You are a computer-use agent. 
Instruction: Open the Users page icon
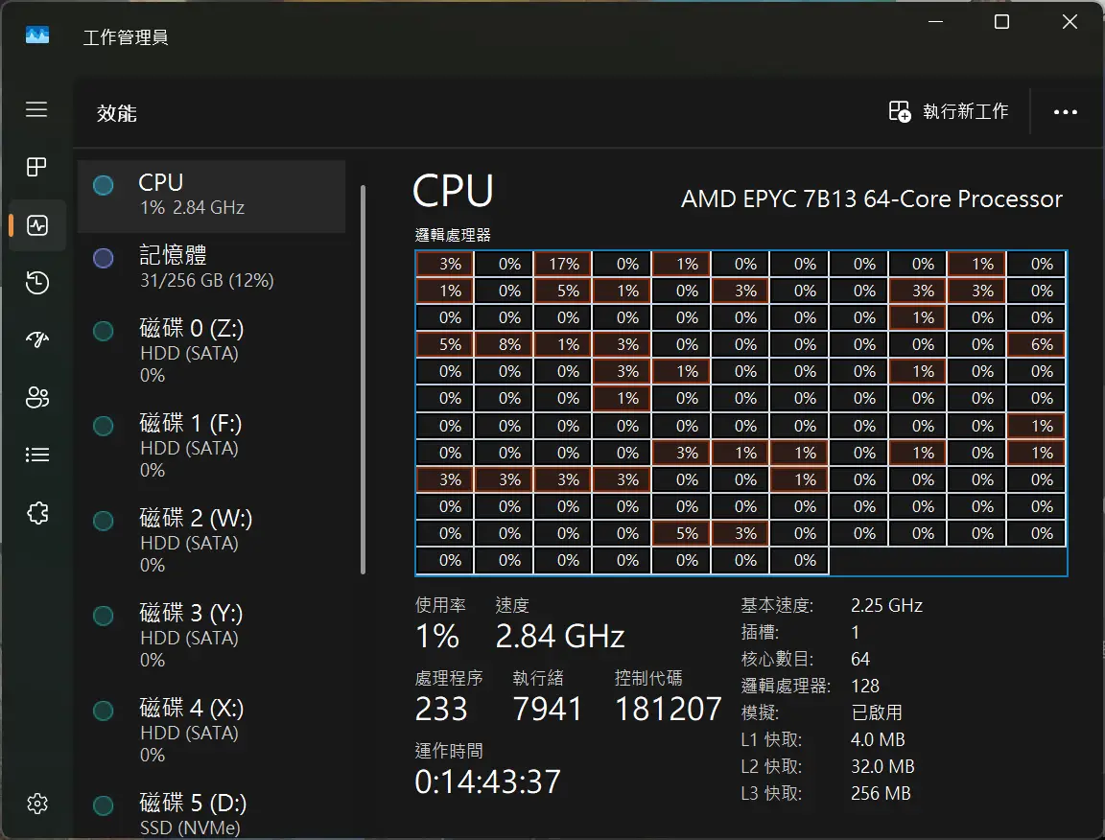[x=37, y=398]
